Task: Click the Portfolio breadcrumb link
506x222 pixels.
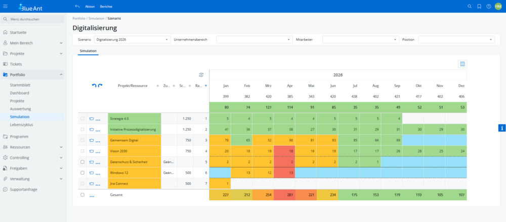Action: tap(79, 18)
